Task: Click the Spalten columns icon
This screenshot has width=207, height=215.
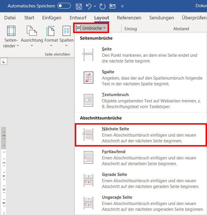Action: pos(66,31)
